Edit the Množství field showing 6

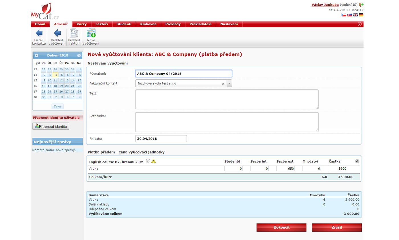(312, 169)
